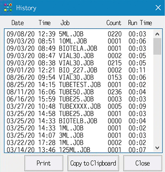The image size is (165, 172).
Task: Click the scroll up arrow of history list
Action: (157, 34)
